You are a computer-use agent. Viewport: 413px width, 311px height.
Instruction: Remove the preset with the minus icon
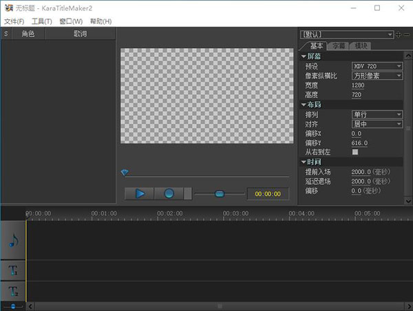pyautogui.click(x=407, y=34)
